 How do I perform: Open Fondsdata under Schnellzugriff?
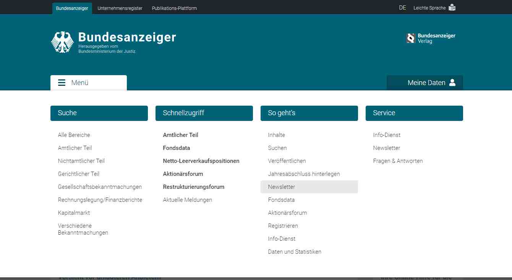[x=177, y=148]
